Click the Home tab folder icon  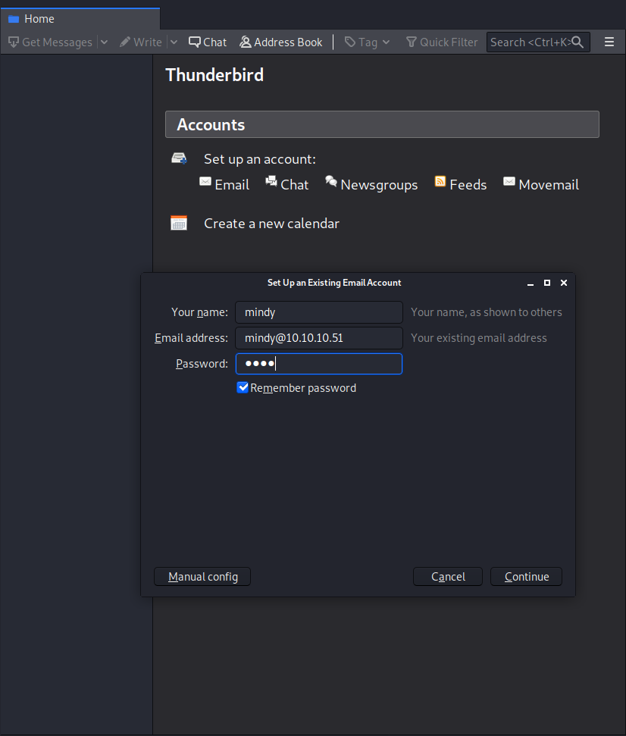[x=14, y=19]
